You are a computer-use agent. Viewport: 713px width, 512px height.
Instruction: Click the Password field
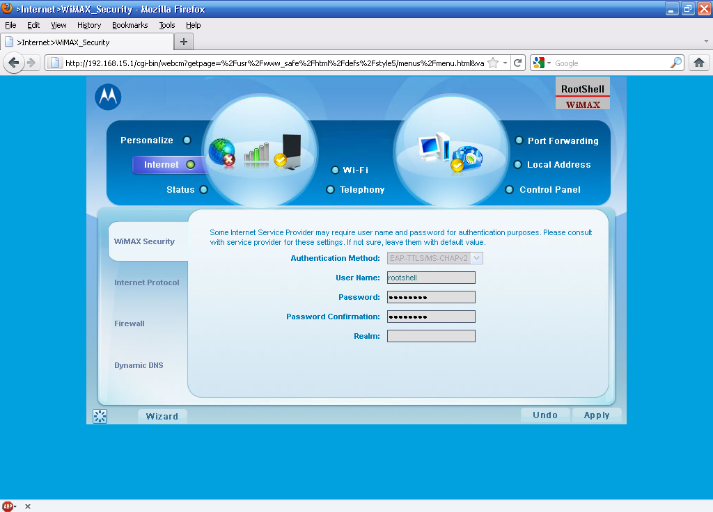click(x=431, y=297)
